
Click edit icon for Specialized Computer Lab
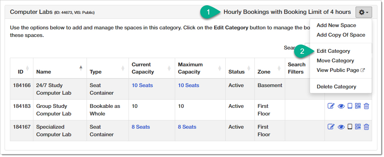(331, 127)
